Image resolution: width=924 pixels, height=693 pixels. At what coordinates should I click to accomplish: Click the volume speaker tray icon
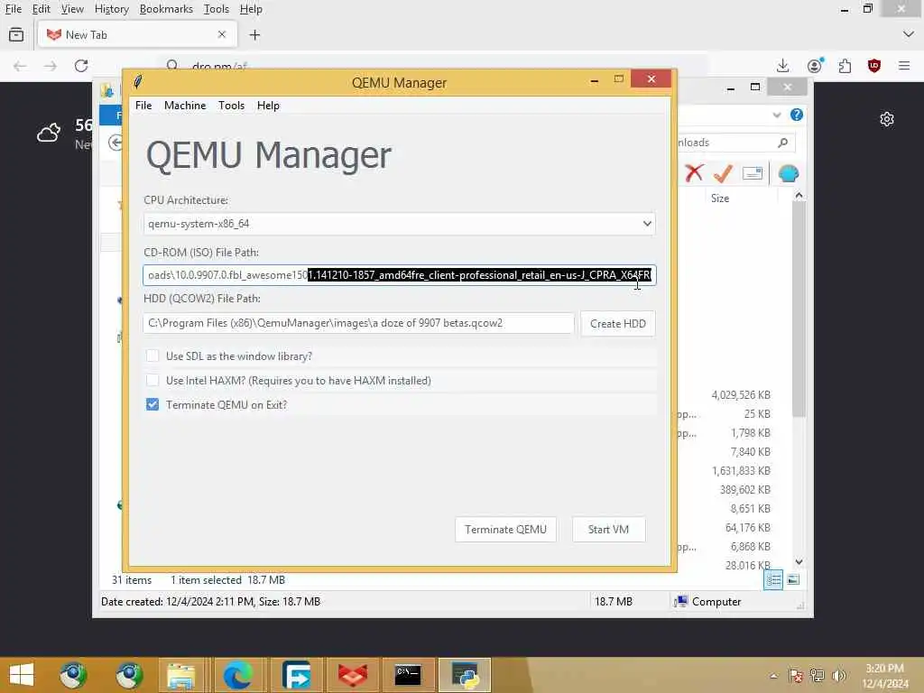pyautogui.click(x=839, y=675)
